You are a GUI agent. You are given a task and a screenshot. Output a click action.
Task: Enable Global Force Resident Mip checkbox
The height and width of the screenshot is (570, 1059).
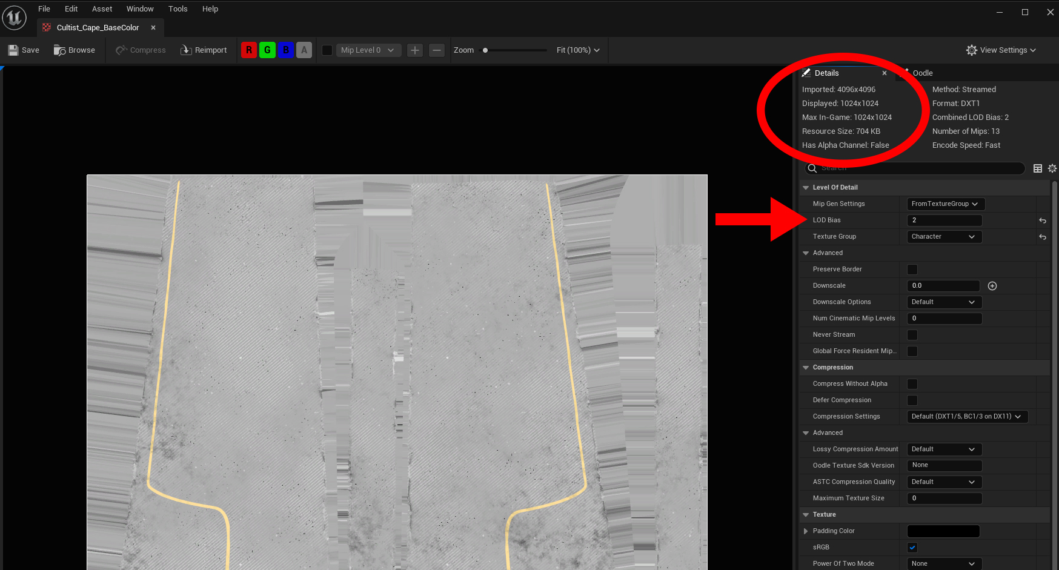(912, 351)
